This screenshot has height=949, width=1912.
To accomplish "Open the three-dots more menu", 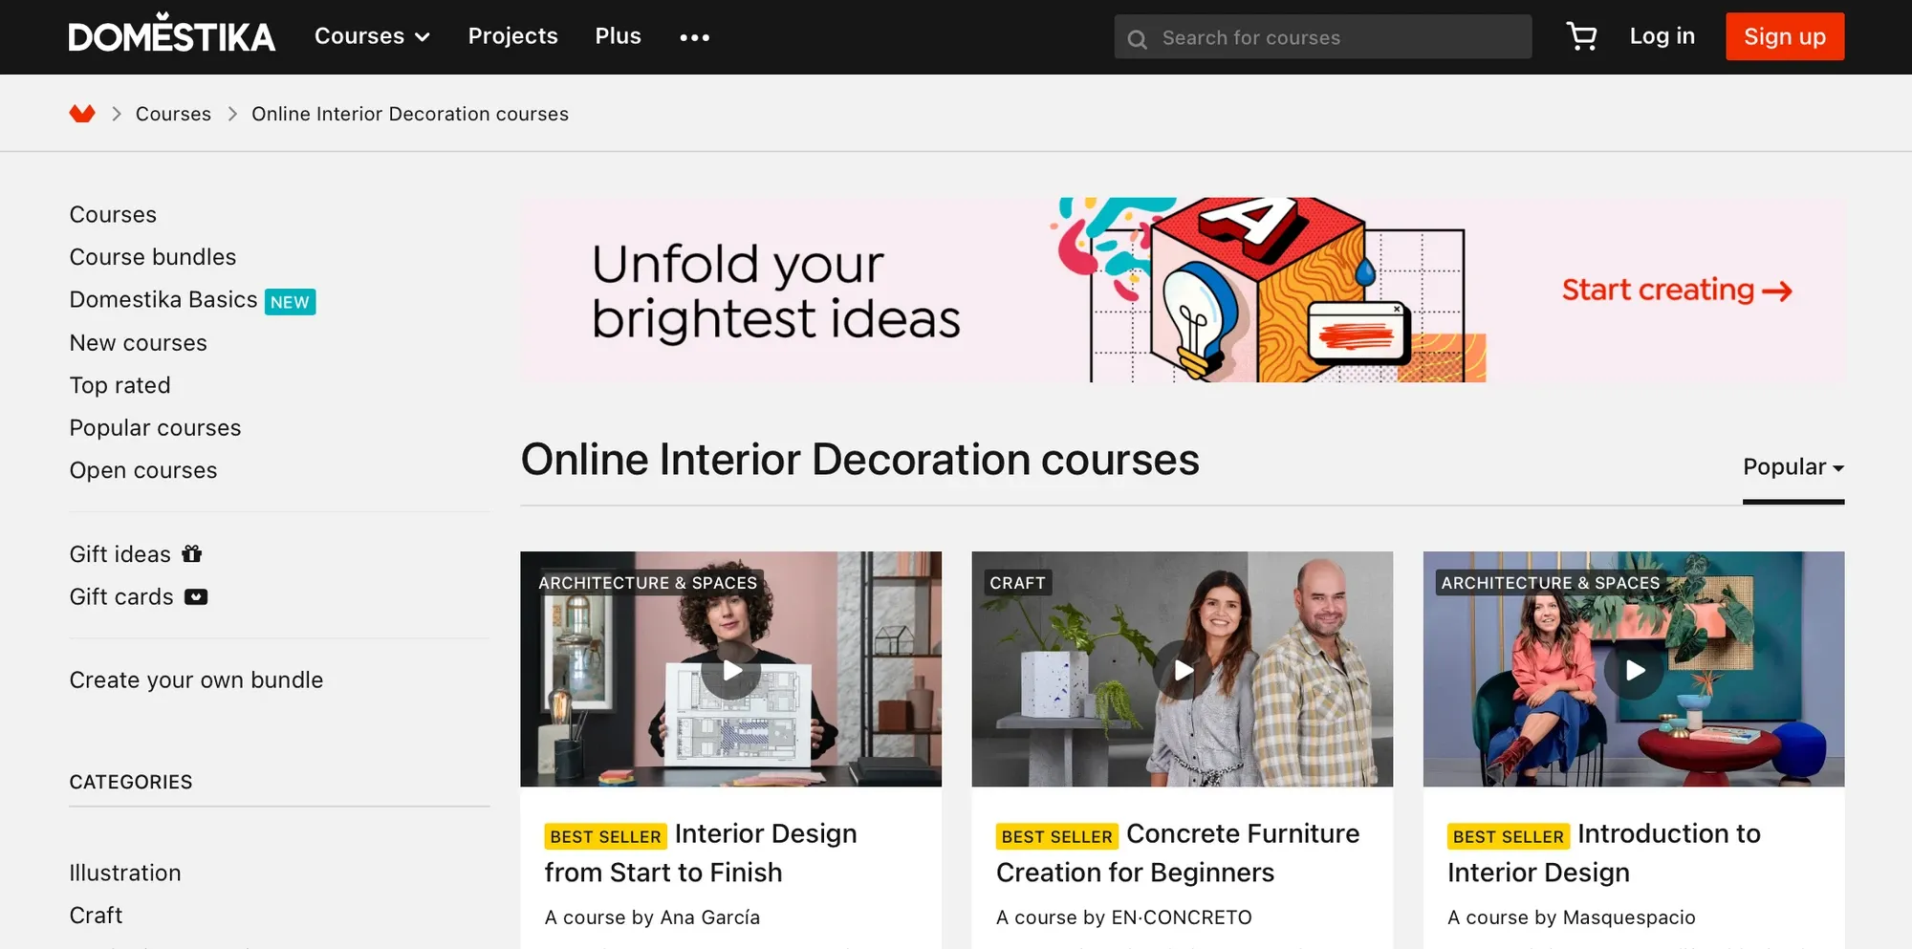I will click(694, 37).
